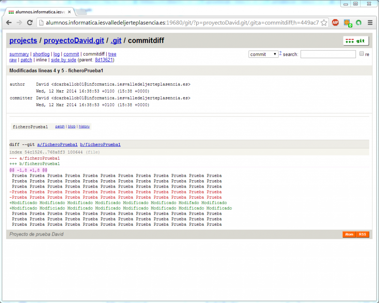Open parent commit 8d13621 link

104,60
